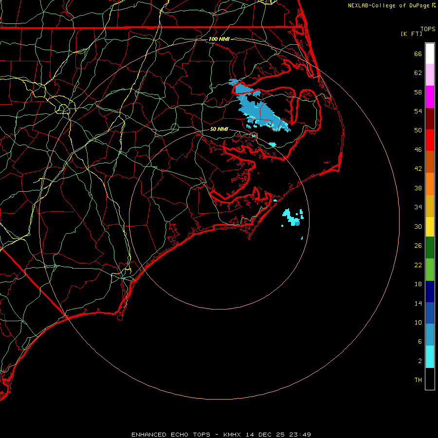The height and width of the screenshot is (438, 438).
Task: Click the medium blue legend swatch
Action: [x=430, y=313]
